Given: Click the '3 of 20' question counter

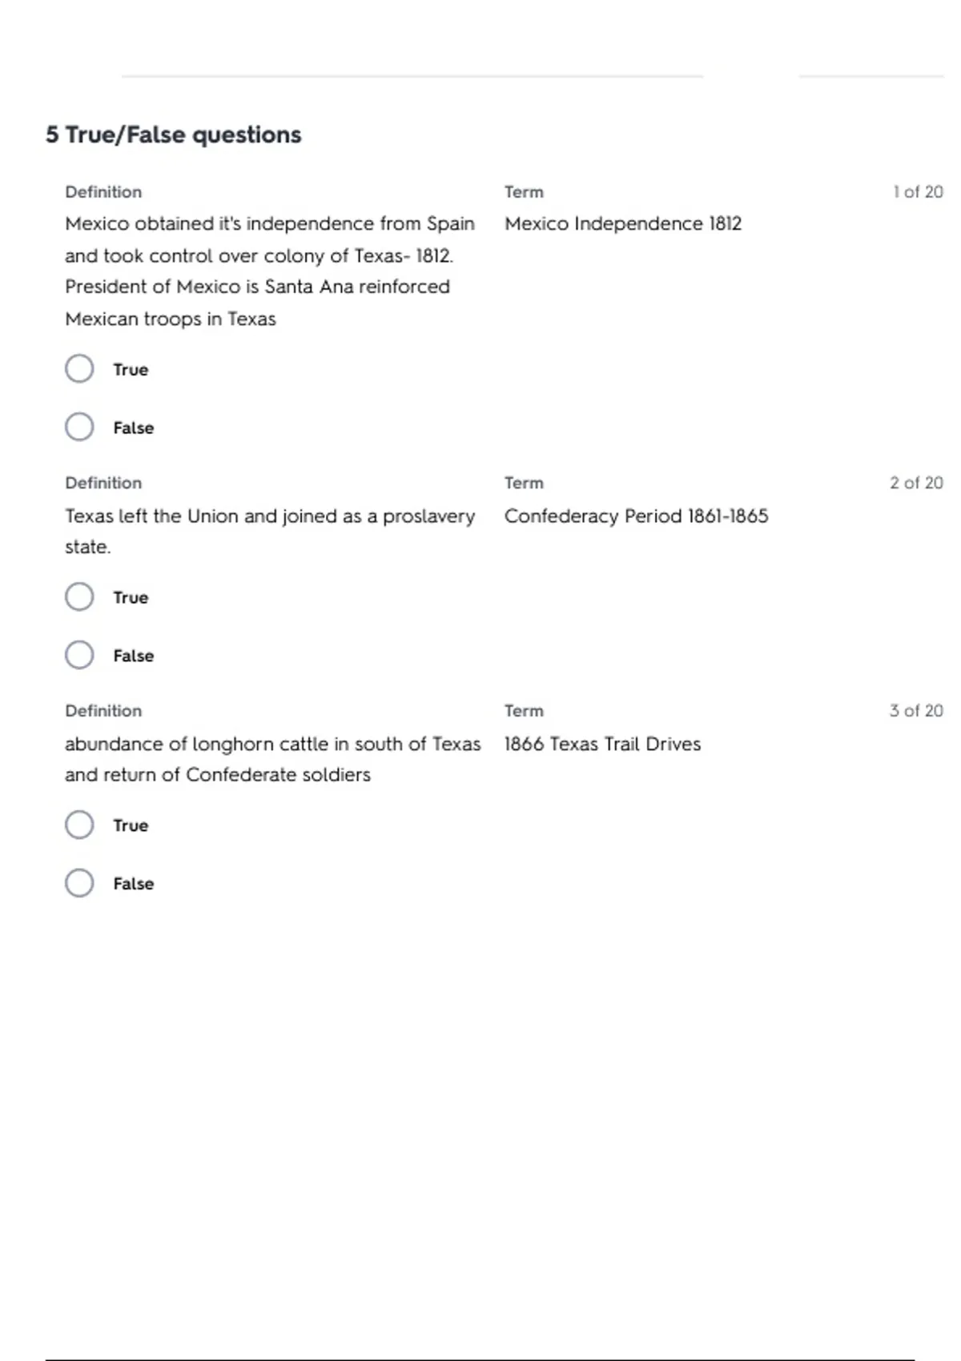Looking at the screenshot, I should [916, 711].
